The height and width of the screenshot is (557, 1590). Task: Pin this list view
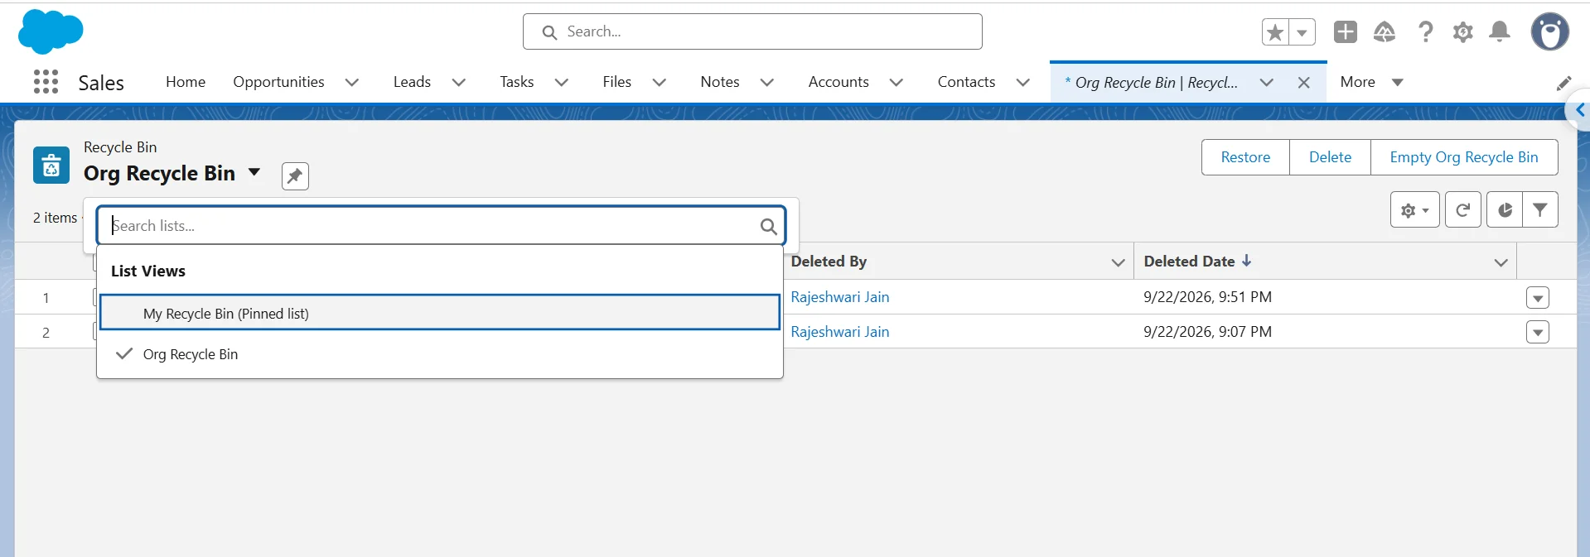point(295,175)
